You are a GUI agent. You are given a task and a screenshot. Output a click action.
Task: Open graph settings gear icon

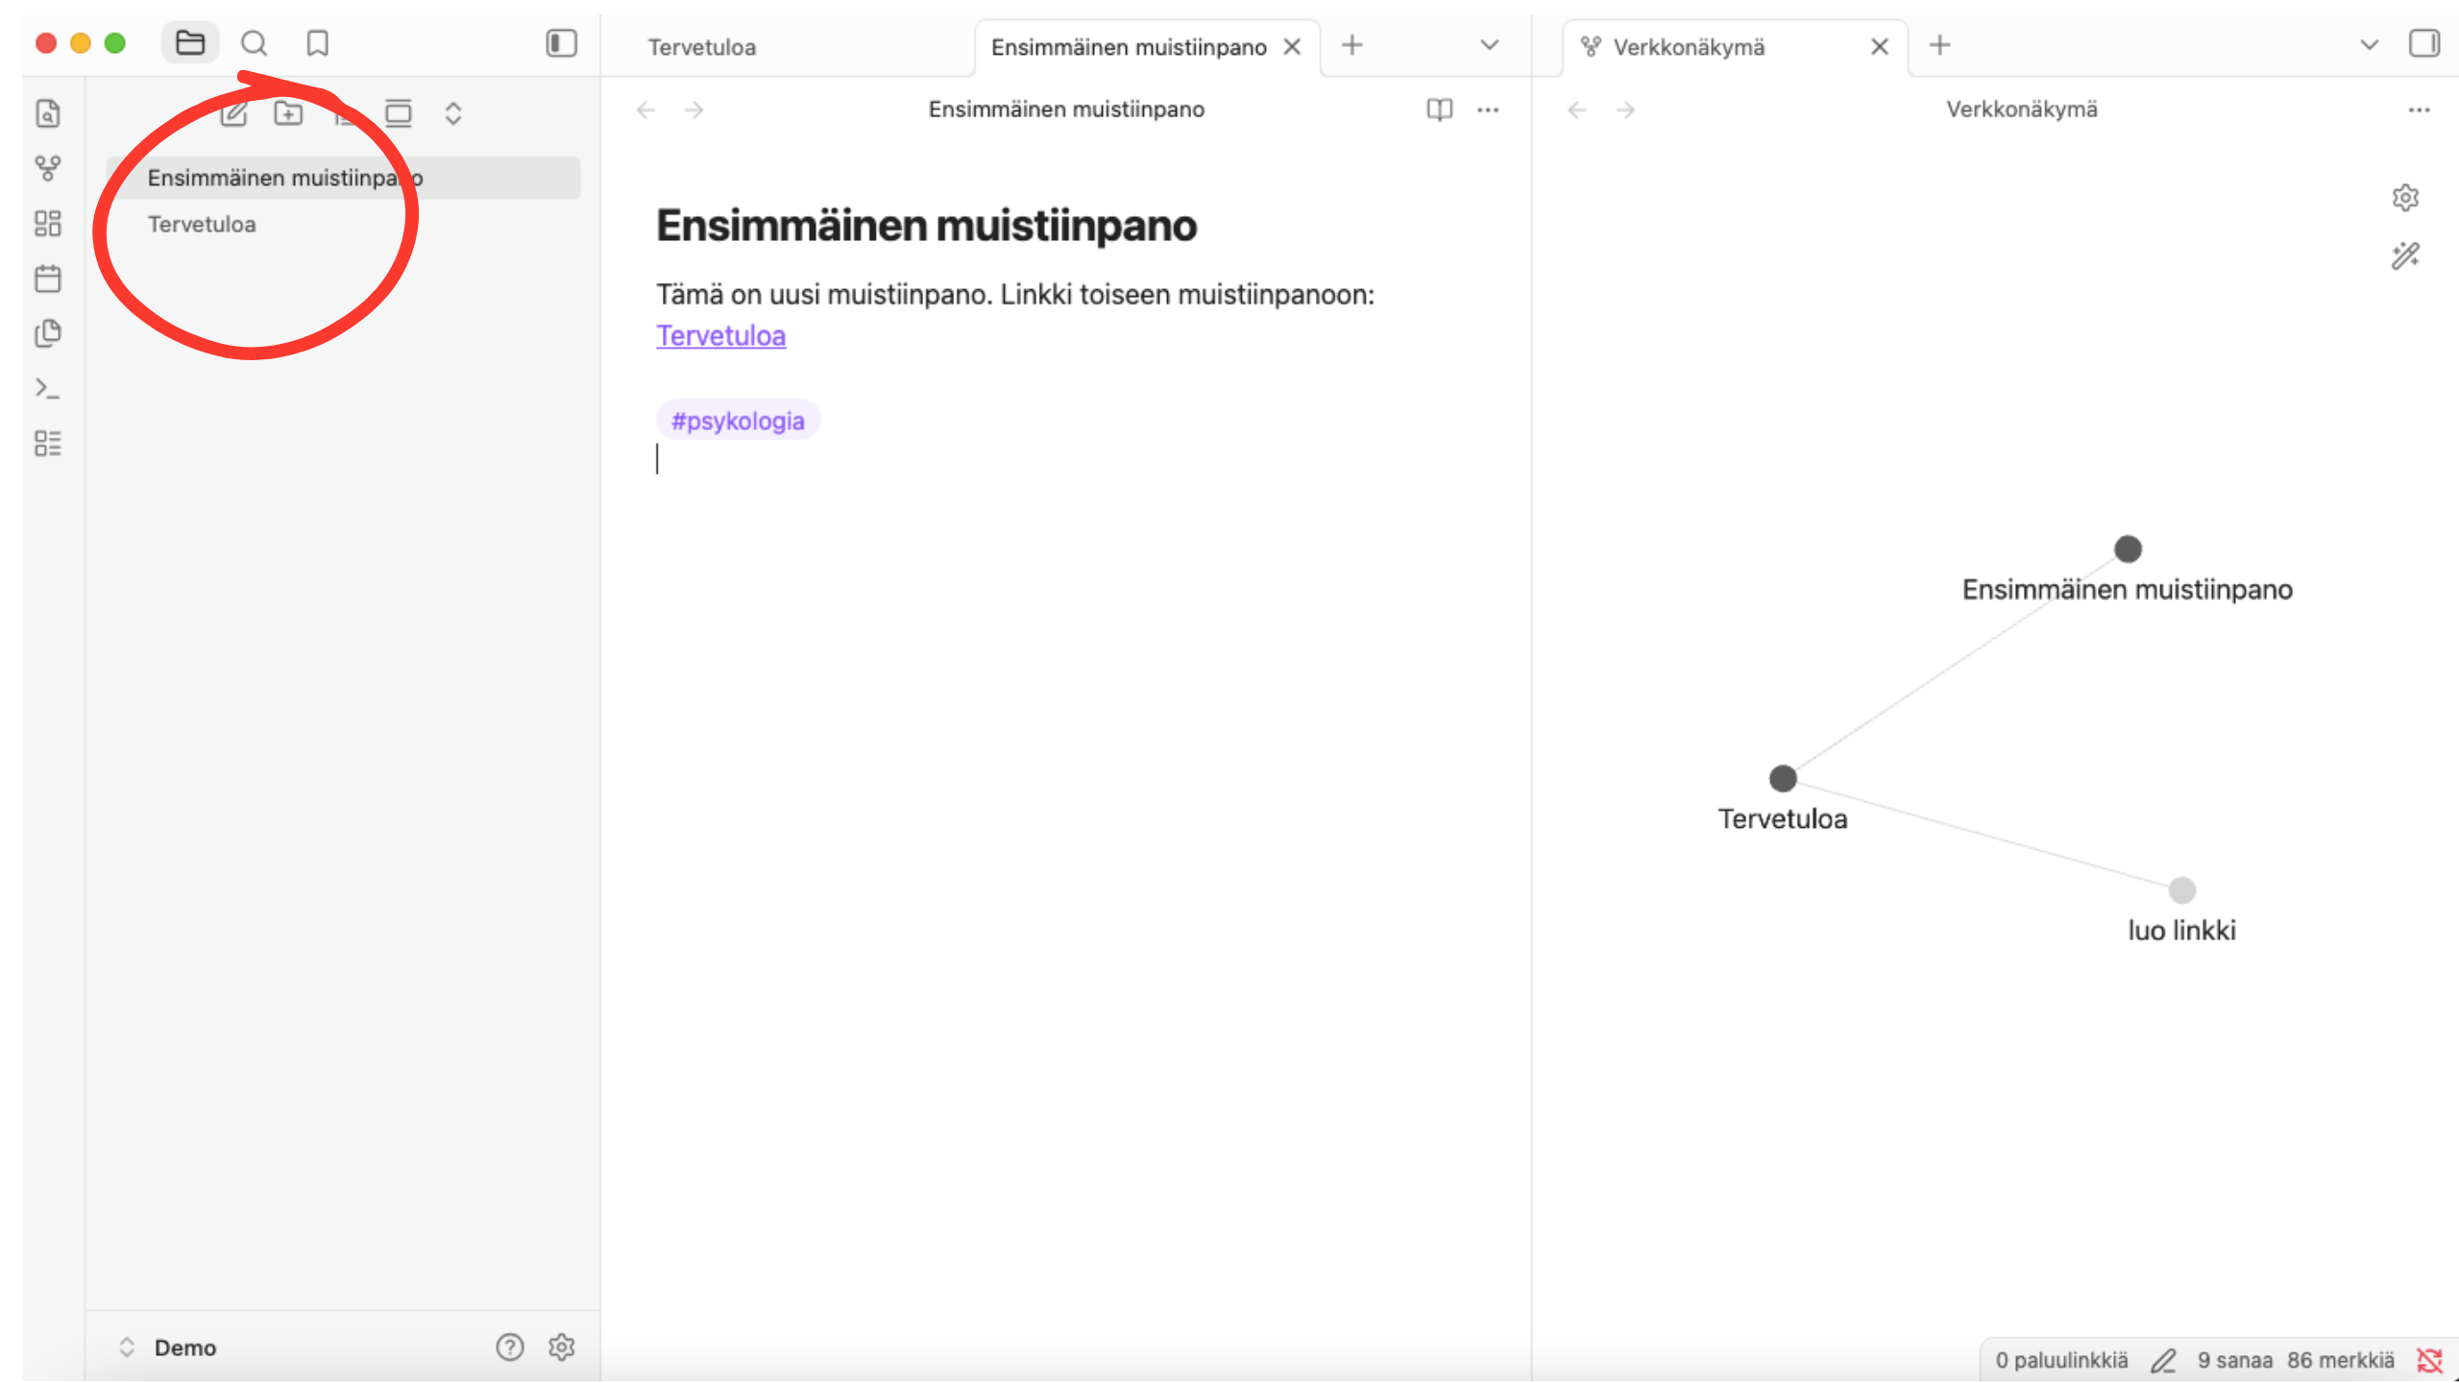[2405, 198]
